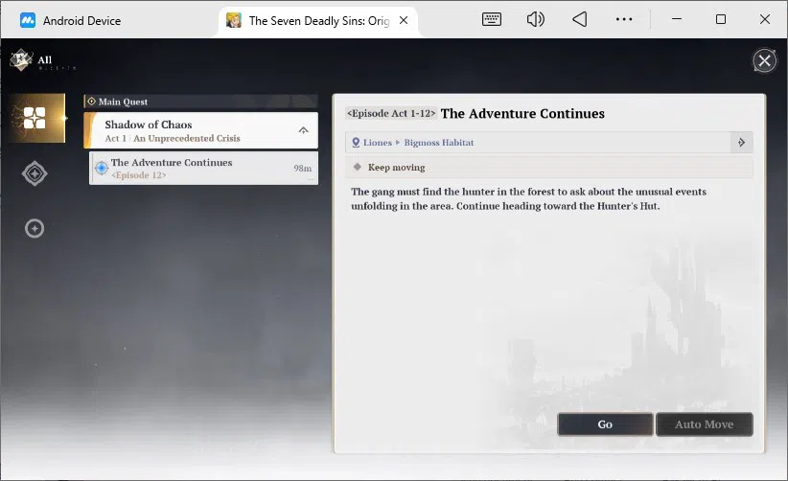Viewport: 788px width, 481px height.
Task: Switch to the Android Device tab
Action: tap(70, 20)
